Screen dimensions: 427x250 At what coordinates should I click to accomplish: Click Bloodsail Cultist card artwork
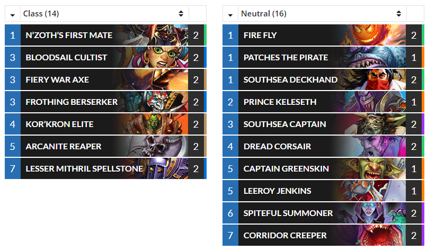tap(157, 57)
